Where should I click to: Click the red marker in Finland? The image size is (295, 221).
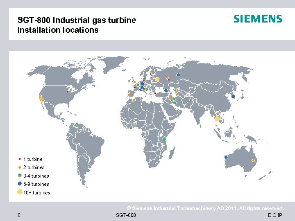(x=151, y=74)
